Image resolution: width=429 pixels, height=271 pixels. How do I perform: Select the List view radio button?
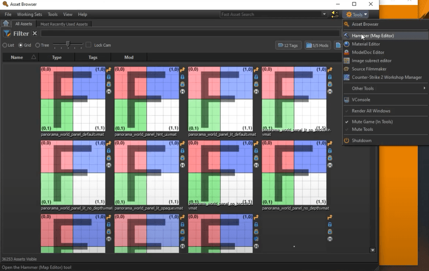pyautogui.click(x=5, y=45)
